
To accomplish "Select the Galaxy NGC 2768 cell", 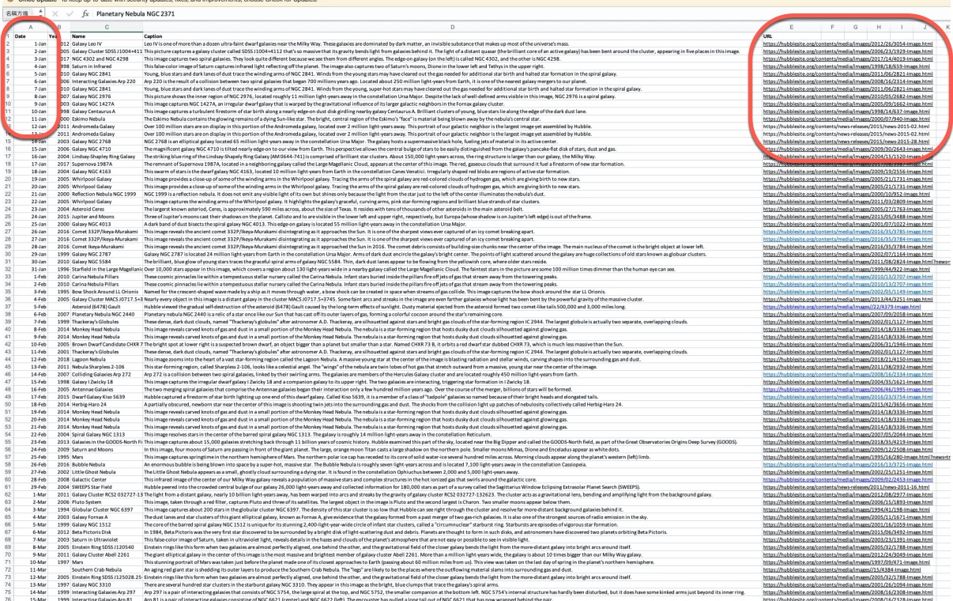I will (106, 142).
